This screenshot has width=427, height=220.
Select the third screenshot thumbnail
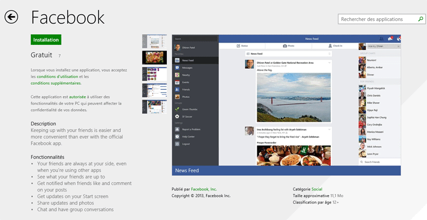point(154,74)
